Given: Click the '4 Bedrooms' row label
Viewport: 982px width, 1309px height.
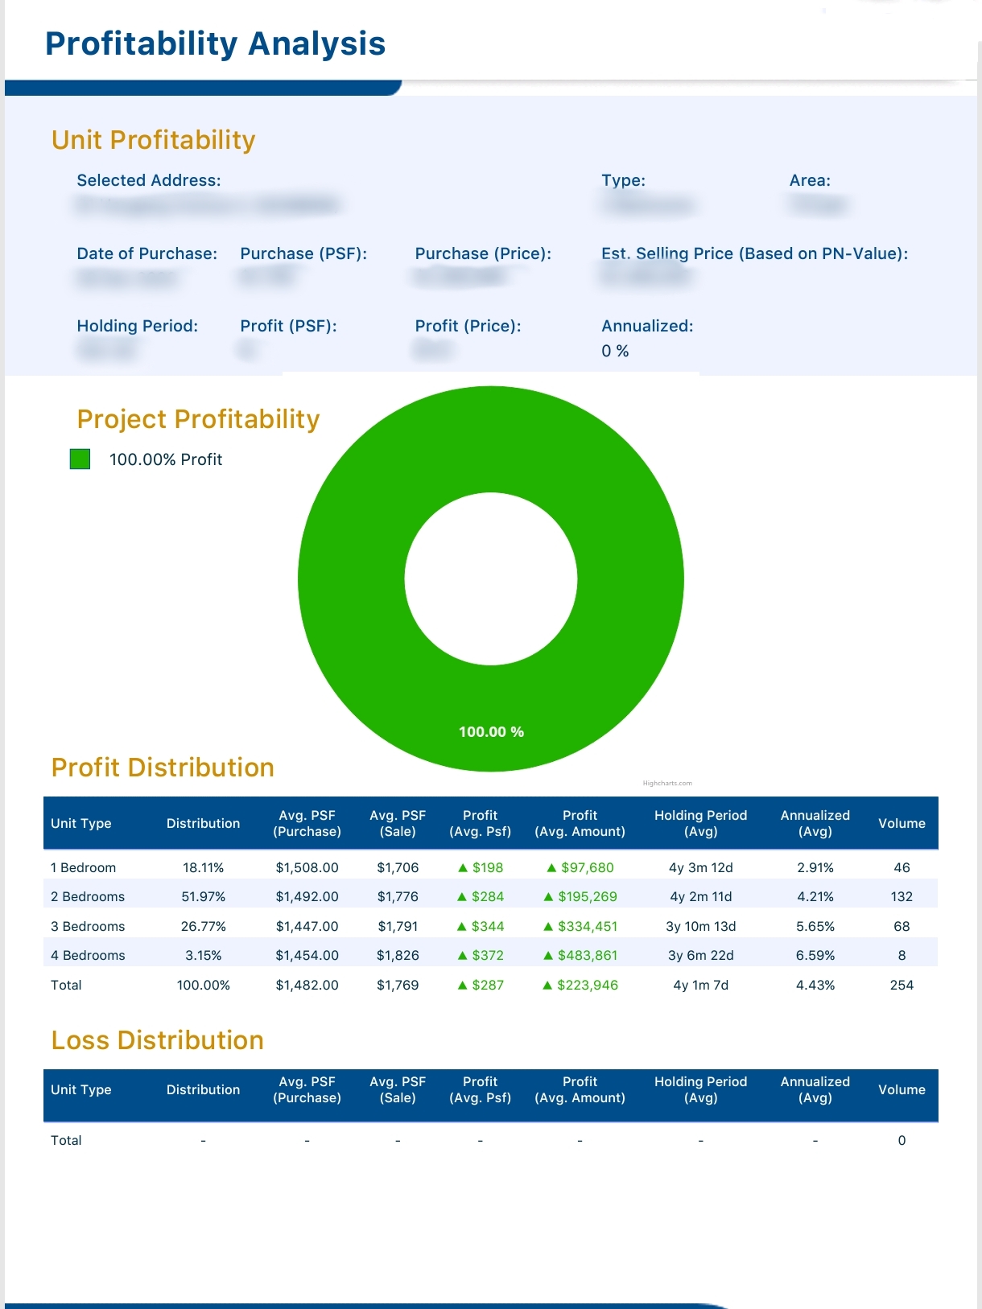Looking at the screenshot, I should tap(88, 956).
